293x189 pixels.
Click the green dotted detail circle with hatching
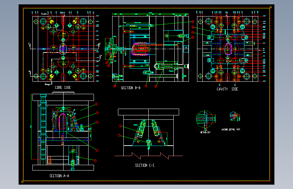[x=204, y=119]
